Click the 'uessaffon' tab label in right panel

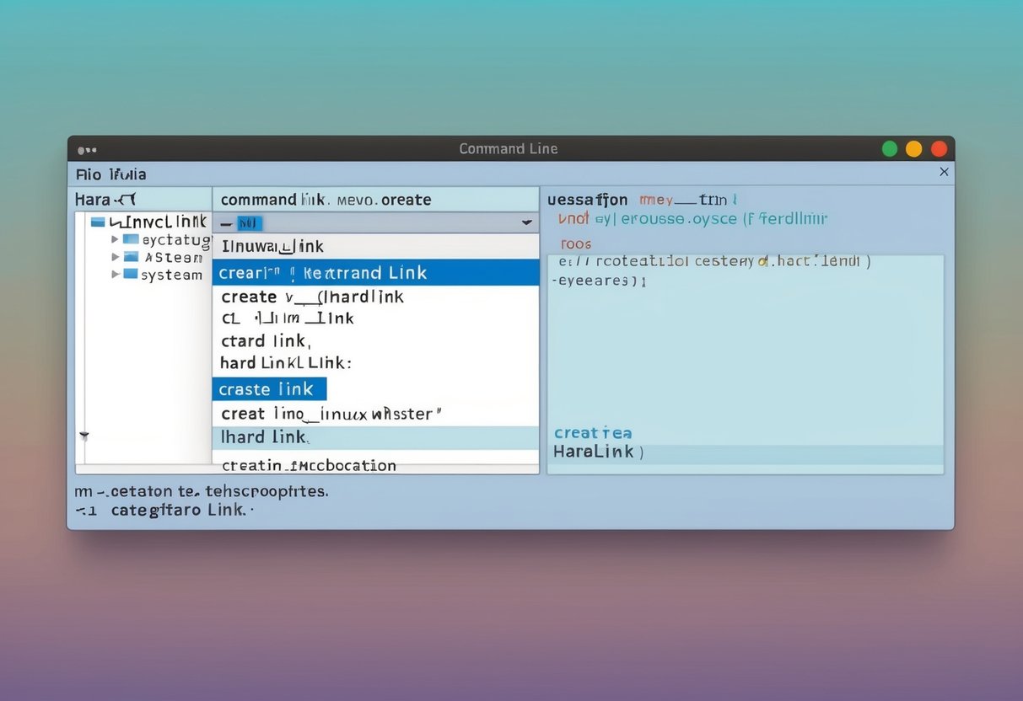[587, 200]
